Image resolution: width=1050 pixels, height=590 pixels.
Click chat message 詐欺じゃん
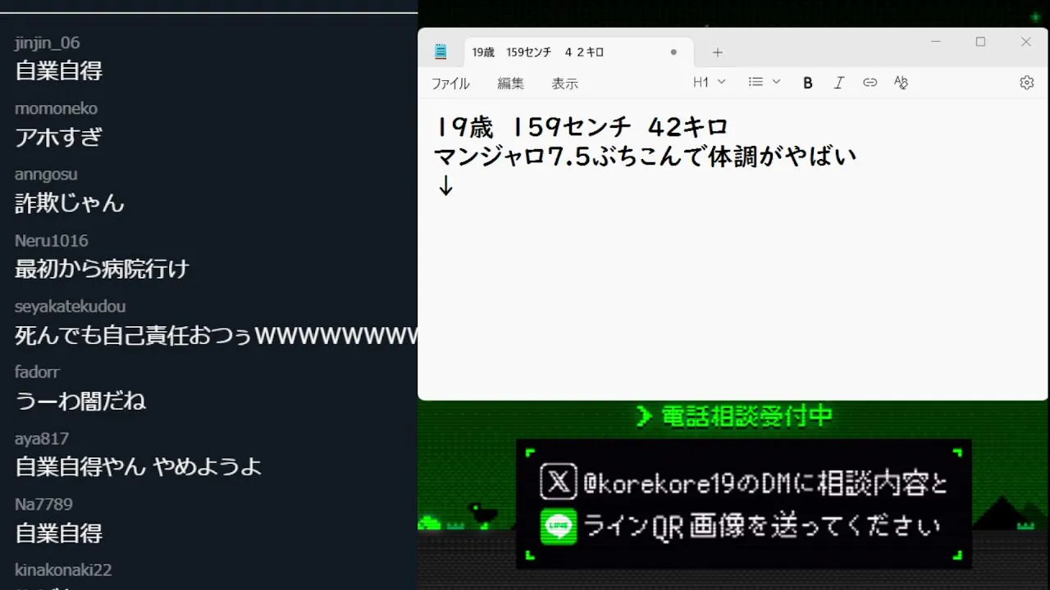(x=70, y=202)
